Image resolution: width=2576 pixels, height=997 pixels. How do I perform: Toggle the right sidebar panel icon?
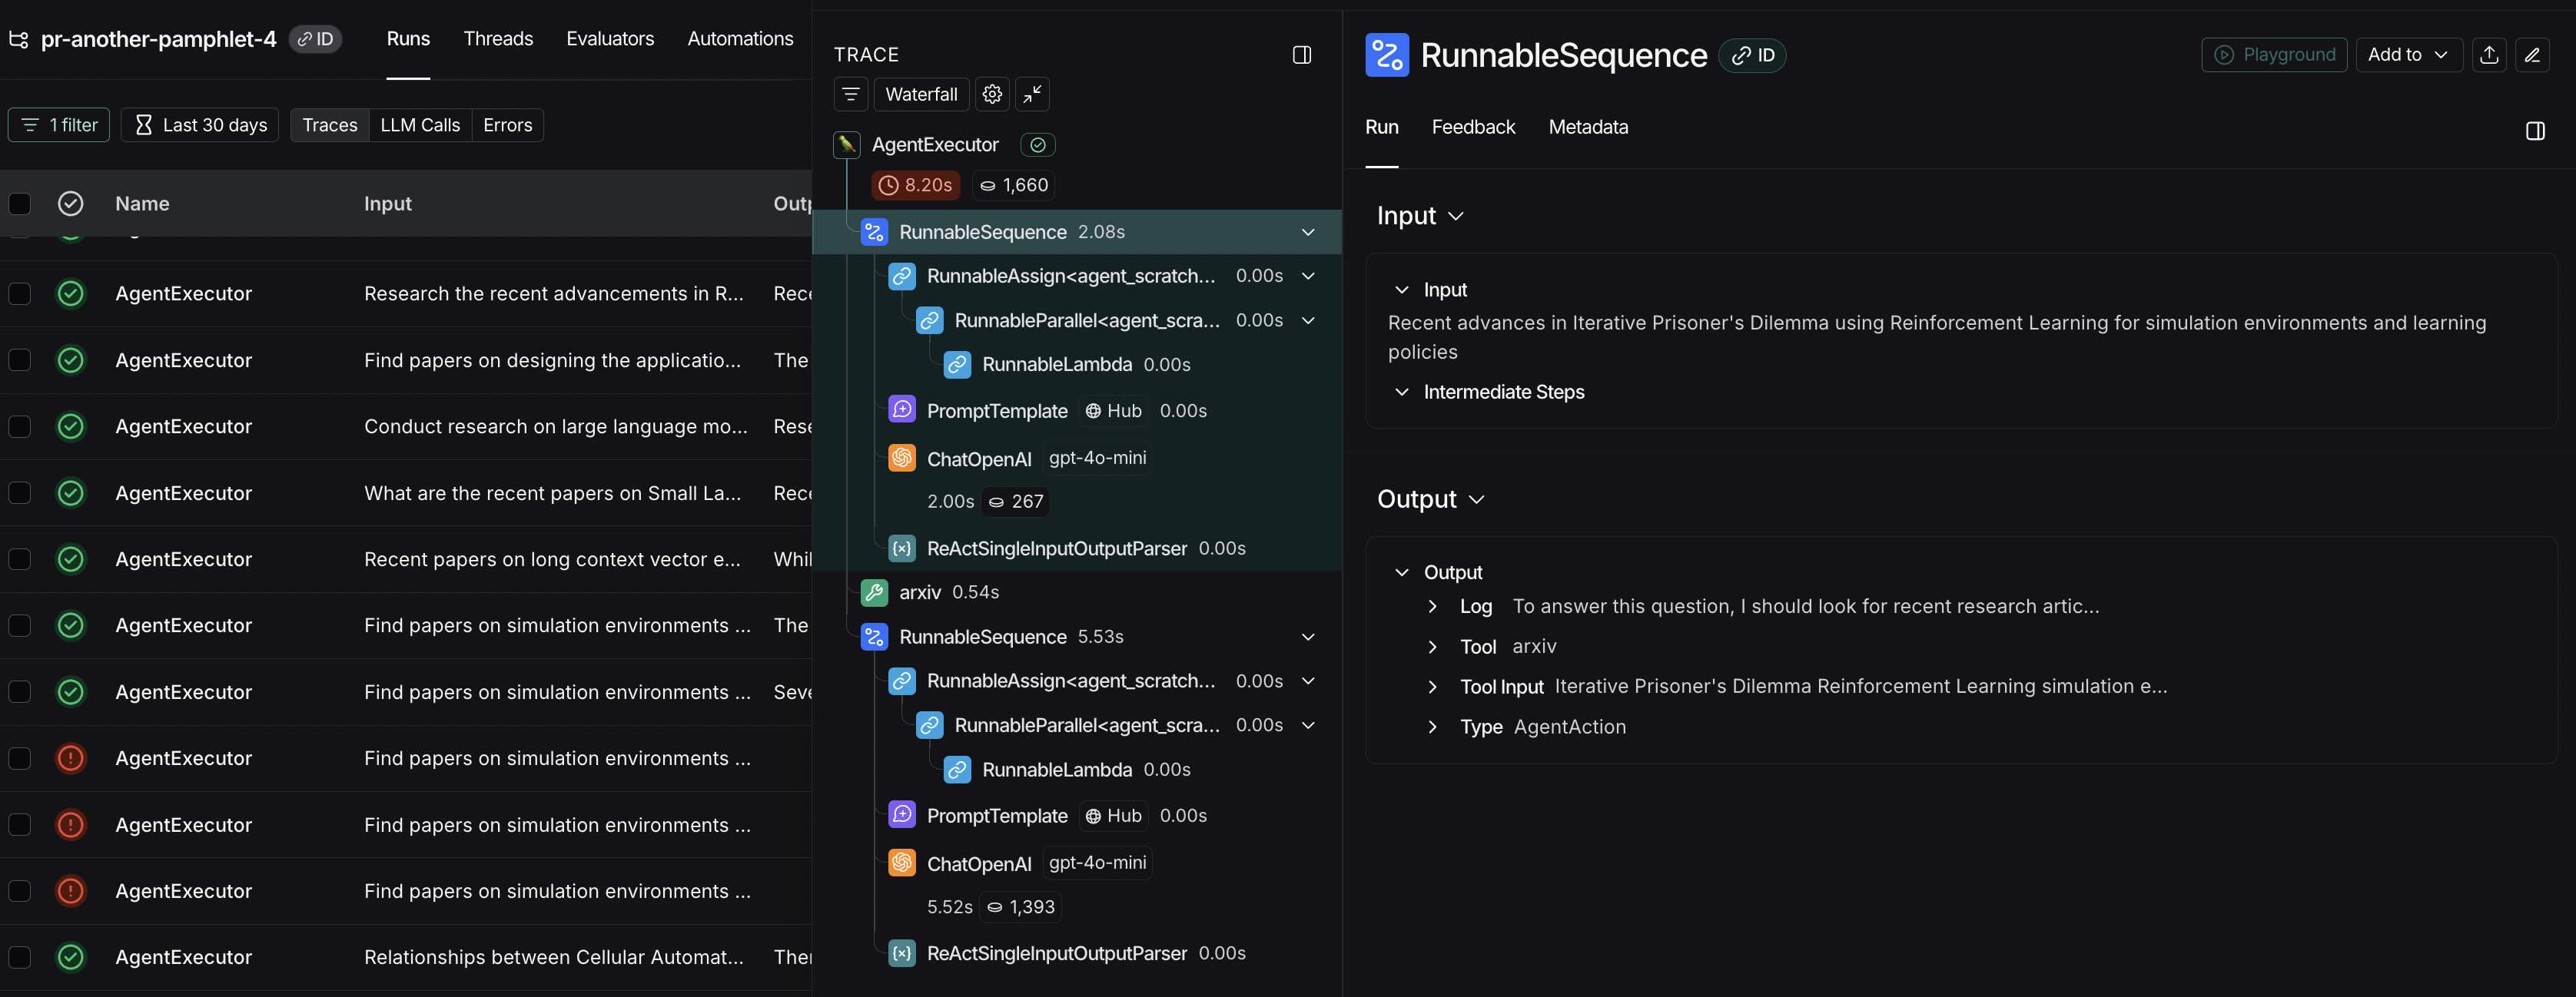click(x=2536, y=131)
